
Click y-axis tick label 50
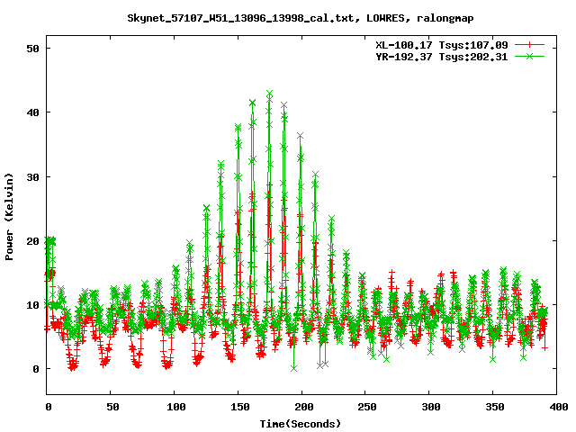32,49
